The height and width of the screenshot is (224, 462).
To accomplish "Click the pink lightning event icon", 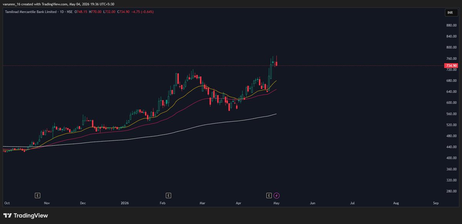I will (x=276, y=196).
